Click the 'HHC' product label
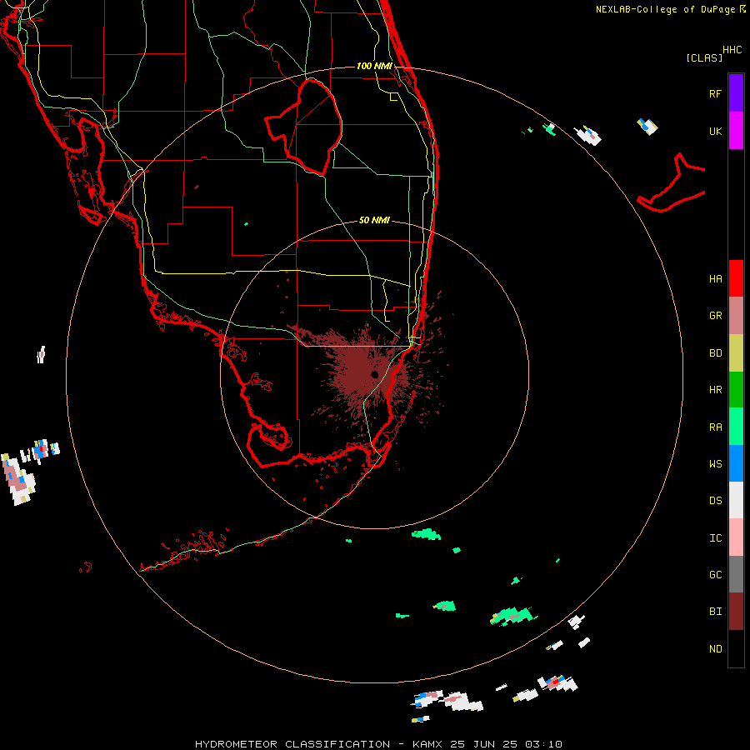 [x=732, y=50]
